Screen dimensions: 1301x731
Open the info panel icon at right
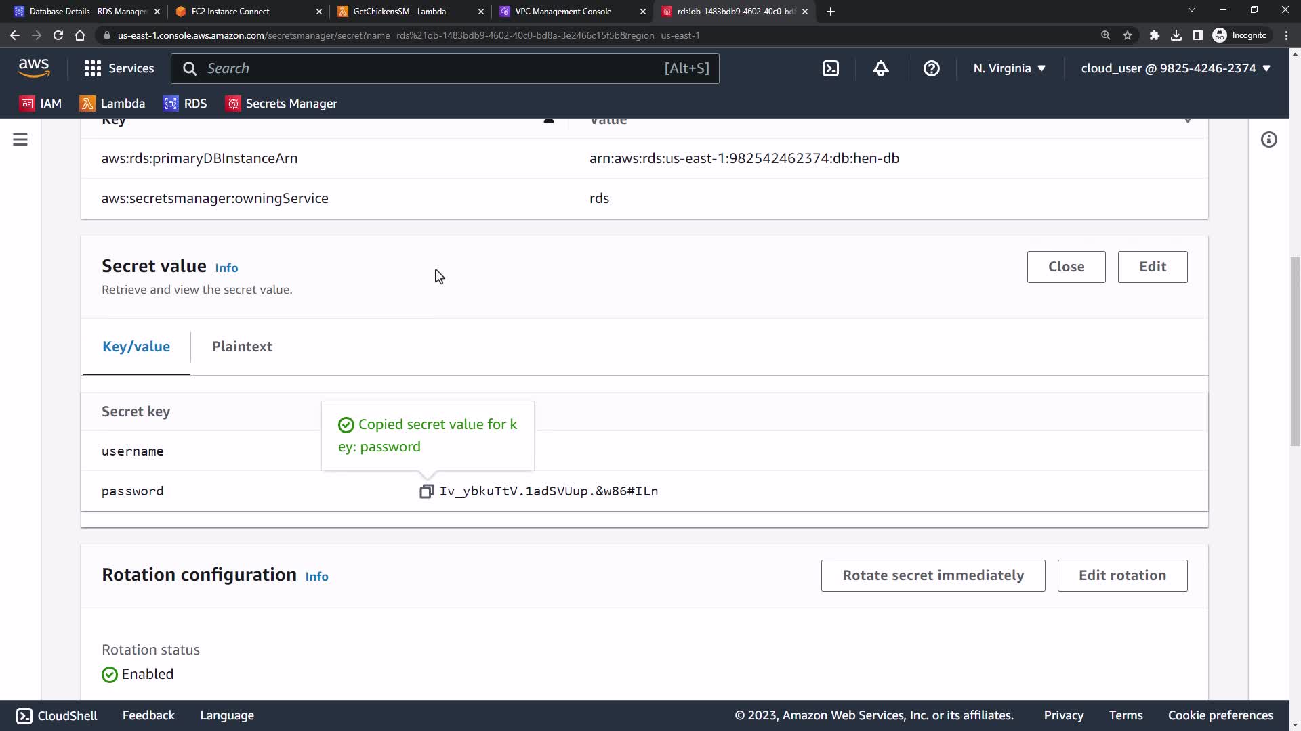(x=1268, y=139)
